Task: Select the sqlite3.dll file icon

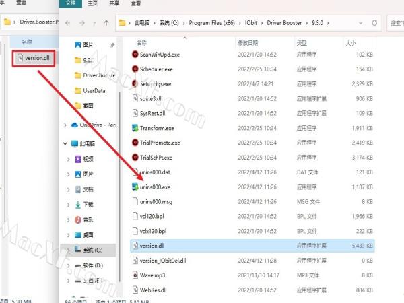Action: click(135, 98)
